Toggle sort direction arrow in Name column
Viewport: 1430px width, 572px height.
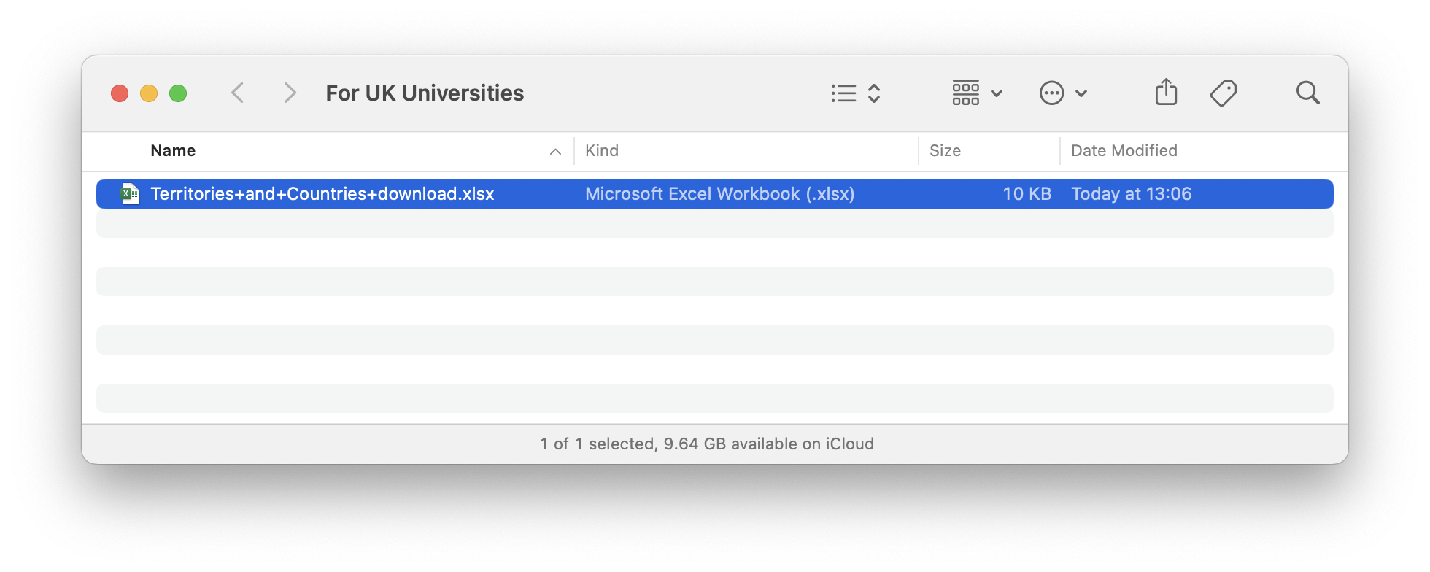(555, 152)
